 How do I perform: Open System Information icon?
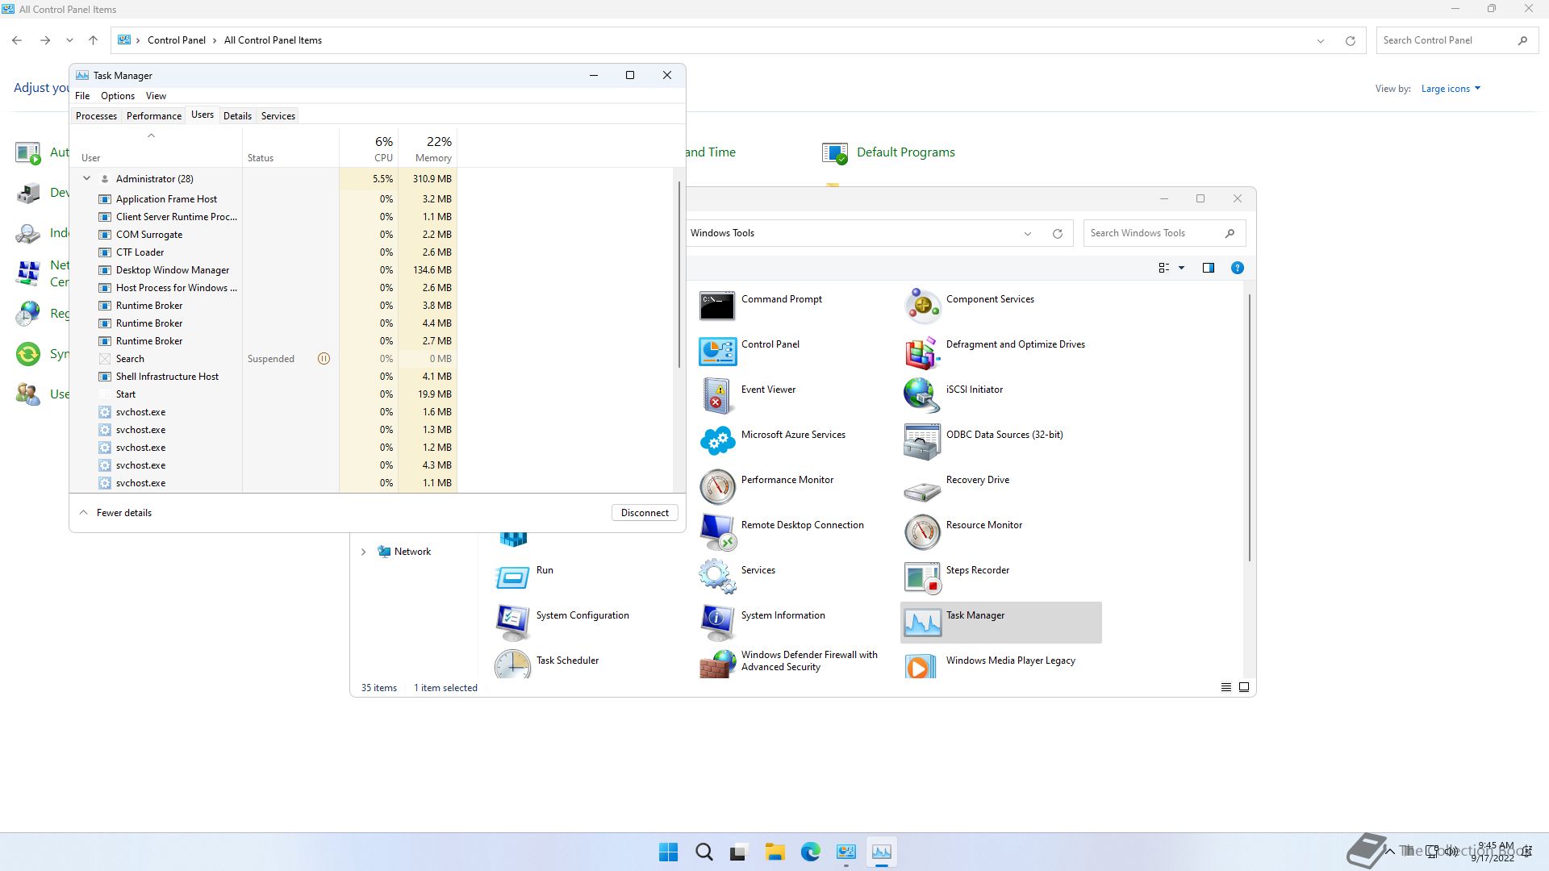click(x=717, y=622)
